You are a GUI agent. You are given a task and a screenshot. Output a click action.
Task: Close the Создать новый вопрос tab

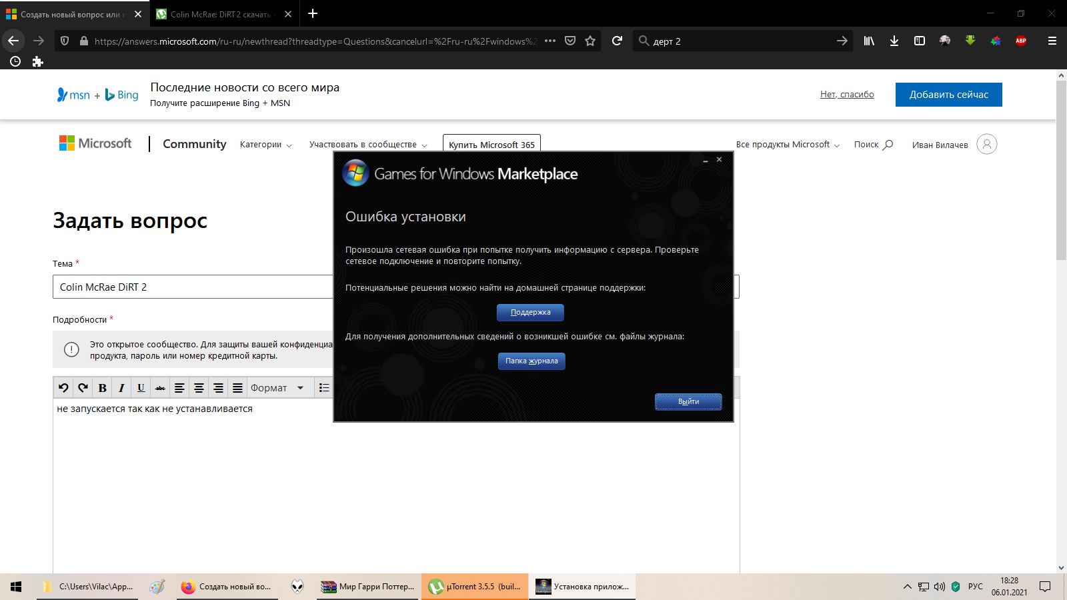point(138,14)
